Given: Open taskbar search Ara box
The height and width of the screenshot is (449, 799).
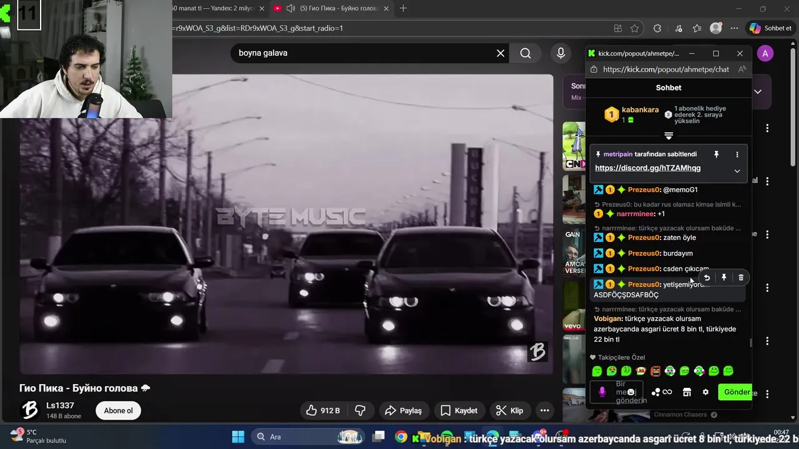Looking at the screenshot, I should 307,437.
